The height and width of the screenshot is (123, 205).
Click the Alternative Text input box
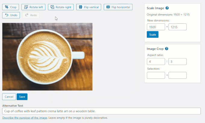[102, 111]
